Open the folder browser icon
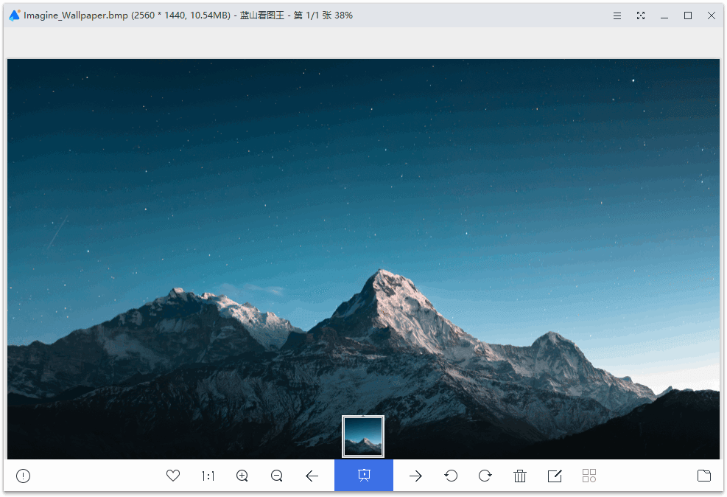This screenshot has width=727, height=497. 704,476
